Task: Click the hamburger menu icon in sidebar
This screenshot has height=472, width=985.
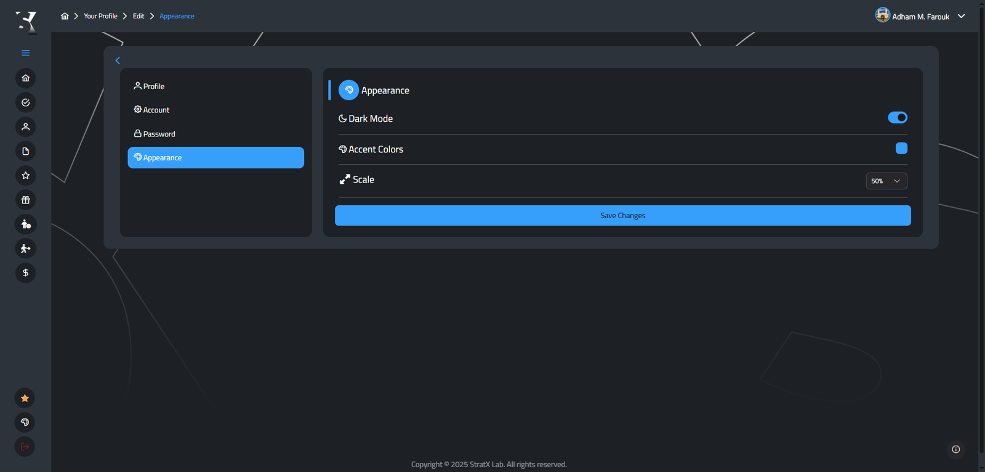Action: point(25,53)
